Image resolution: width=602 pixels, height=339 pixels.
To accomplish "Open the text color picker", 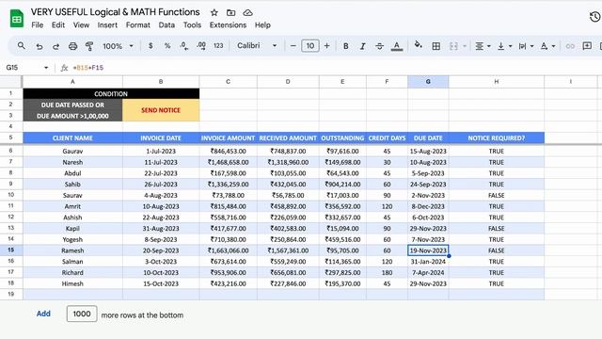I will [x=397, y=46].
